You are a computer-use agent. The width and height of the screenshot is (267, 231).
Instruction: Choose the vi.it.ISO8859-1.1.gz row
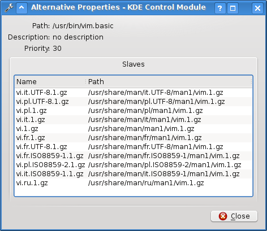pos(133,174)
